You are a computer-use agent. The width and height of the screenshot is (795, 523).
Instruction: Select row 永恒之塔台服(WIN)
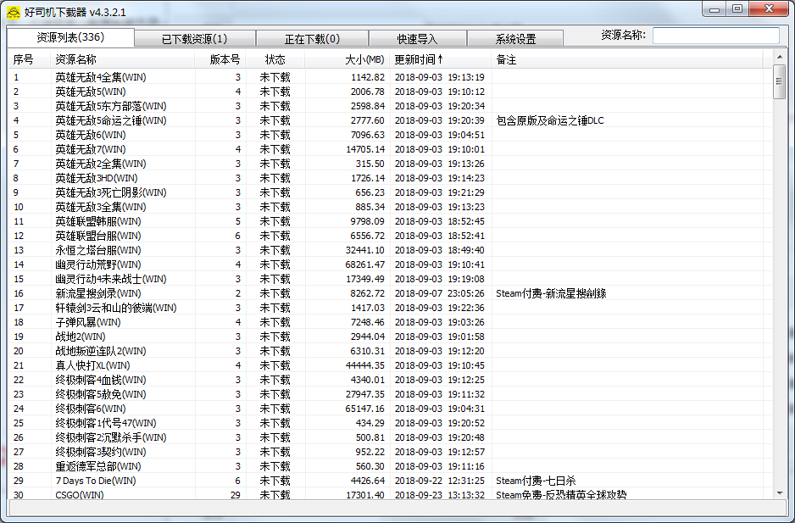tap(390, 250)
